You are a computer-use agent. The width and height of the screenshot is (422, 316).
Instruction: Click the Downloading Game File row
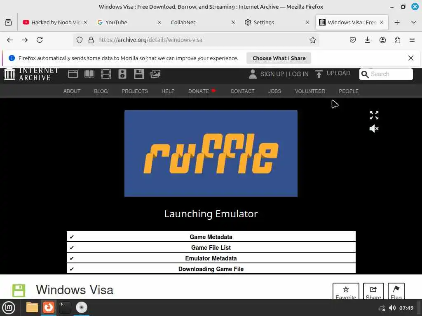(211, 269)
